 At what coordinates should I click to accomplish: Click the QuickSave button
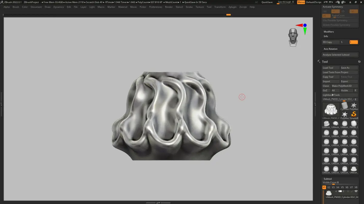267,2
